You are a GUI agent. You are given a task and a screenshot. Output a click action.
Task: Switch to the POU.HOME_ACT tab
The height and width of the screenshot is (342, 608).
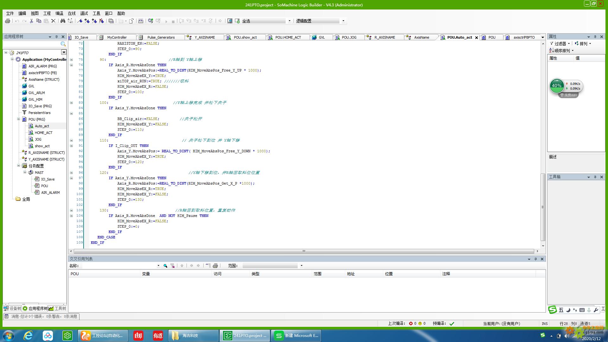[288, 37]
